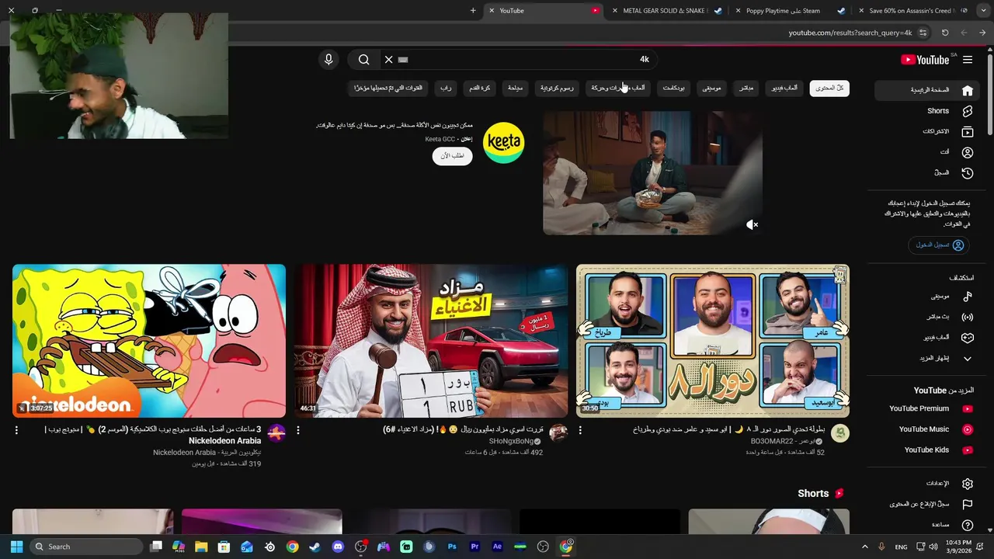This screenshot has height=559, width=994.
Task: Select the رسوم كرتونية chip
Action: pos(557,89)
